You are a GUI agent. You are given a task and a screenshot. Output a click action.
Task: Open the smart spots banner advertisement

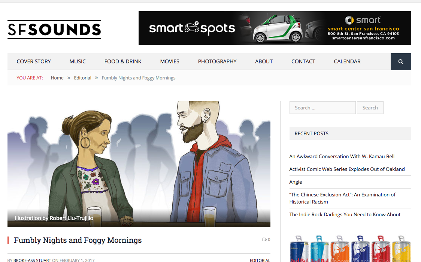(275, 28)
